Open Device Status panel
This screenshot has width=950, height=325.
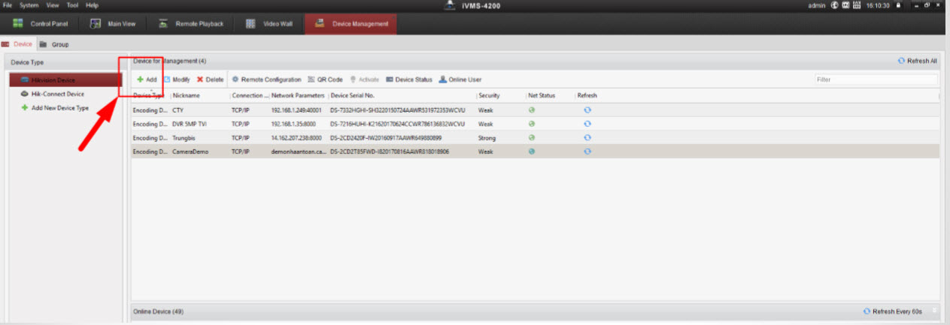408,80
